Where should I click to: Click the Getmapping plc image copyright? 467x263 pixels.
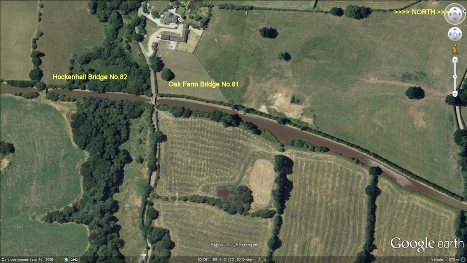click(x=233, y=245)
